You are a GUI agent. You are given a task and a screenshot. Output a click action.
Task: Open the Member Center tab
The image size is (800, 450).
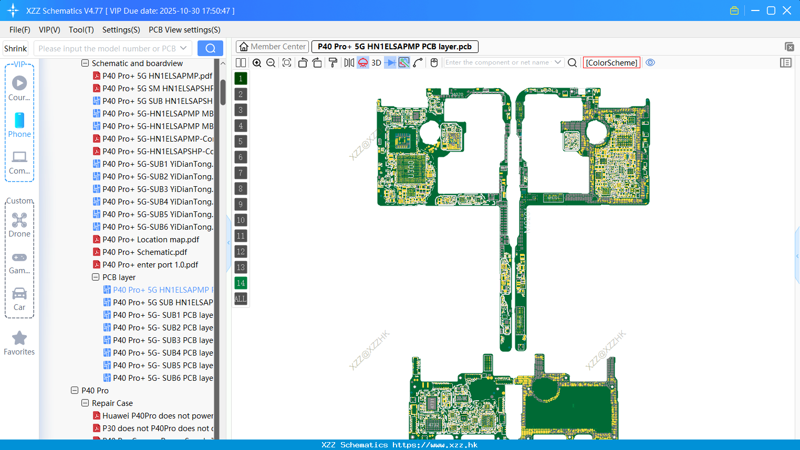pyautogui.click(x=272, y=47)
